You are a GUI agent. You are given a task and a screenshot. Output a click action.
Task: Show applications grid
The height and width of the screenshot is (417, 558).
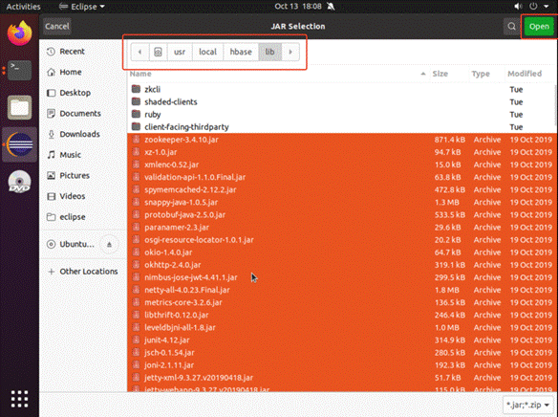tap(19, 399)
